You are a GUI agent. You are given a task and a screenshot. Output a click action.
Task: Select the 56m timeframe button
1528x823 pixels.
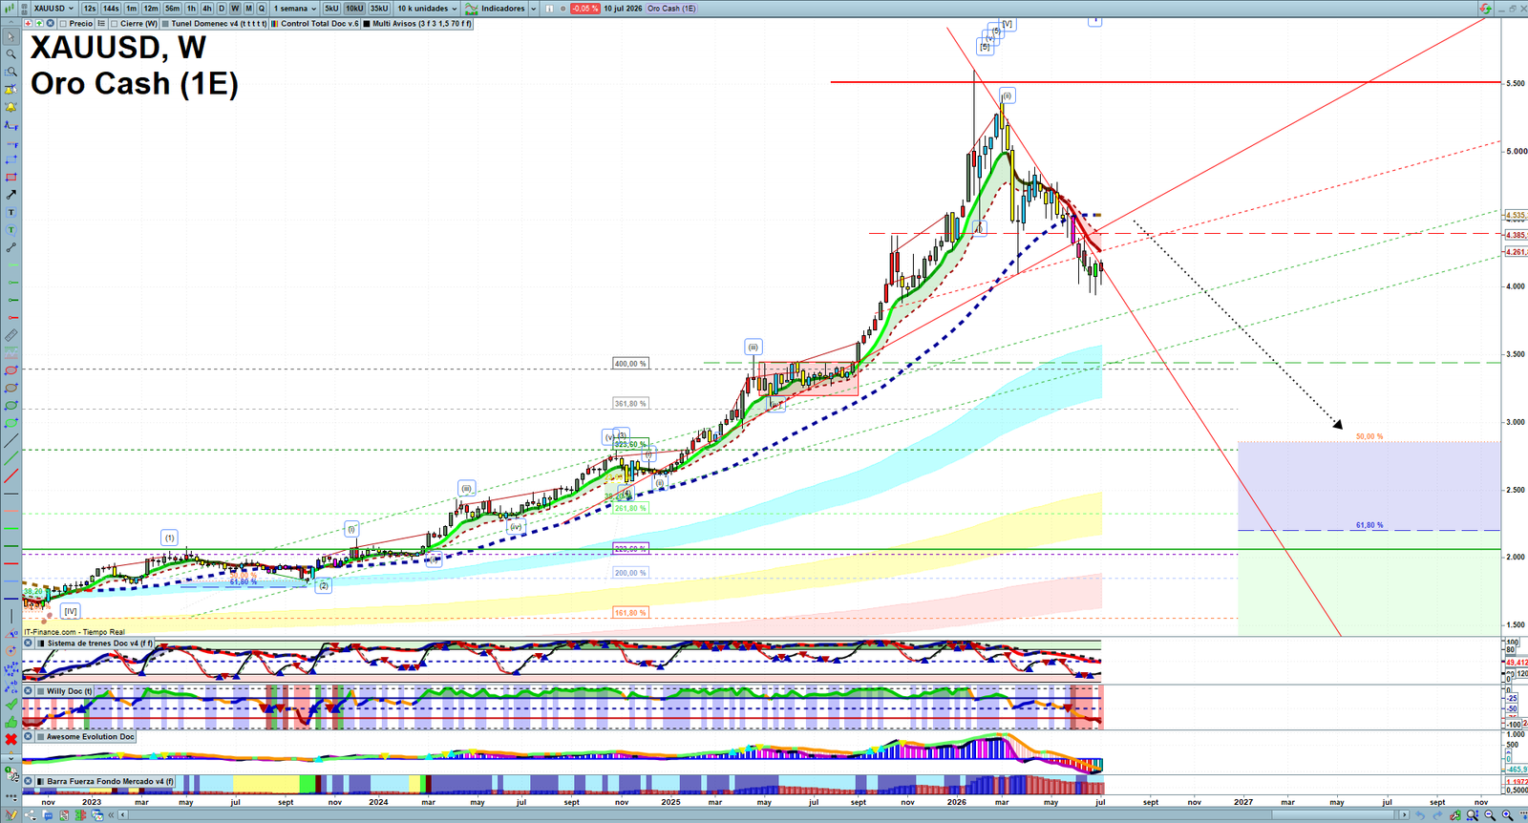(x=172, y=9)
